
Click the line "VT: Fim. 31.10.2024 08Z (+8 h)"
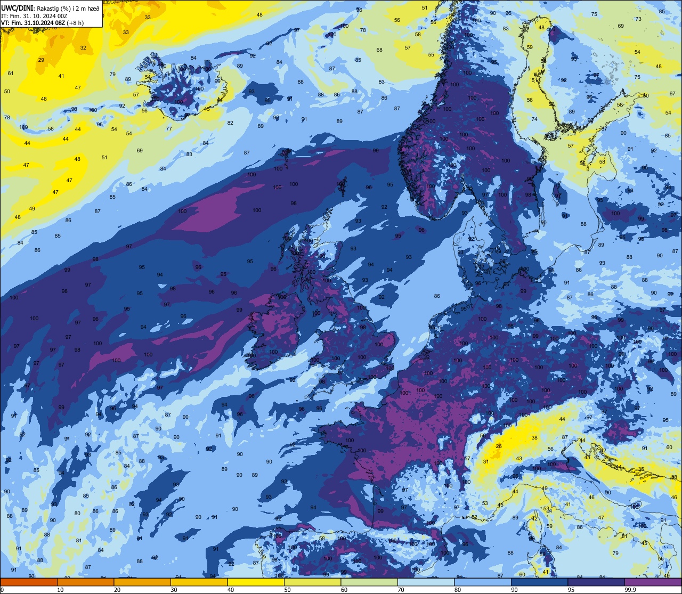tap(43, 23)
